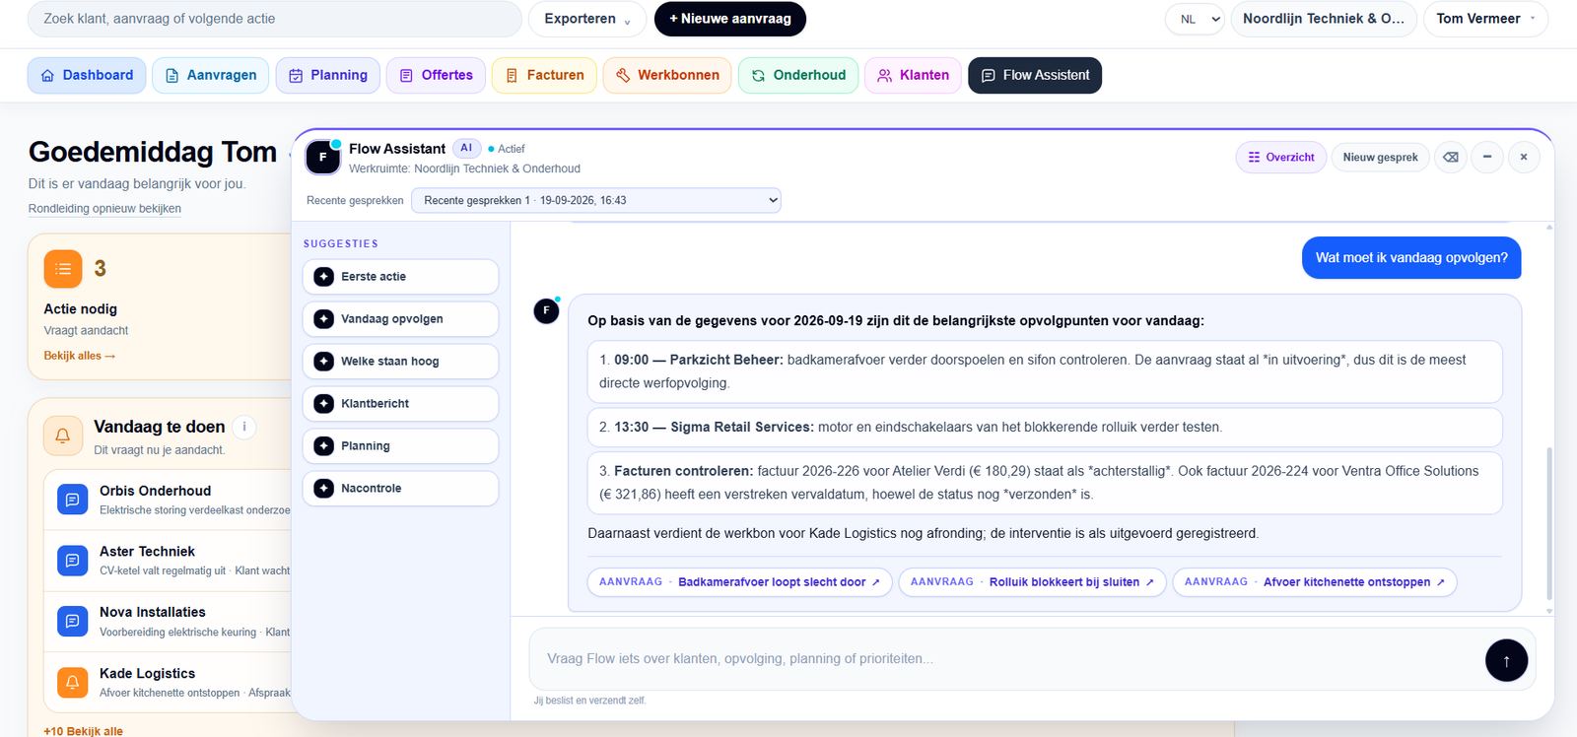
Task: Click the sparkle icon on Welke staan hoog
Action: [323, 362]
